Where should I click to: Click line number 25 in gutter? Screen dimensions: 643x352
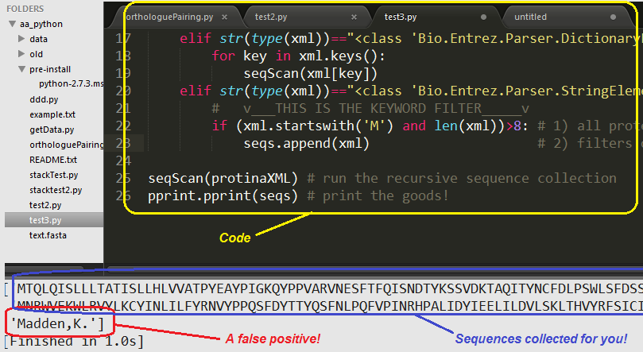(x=123, y=178)
